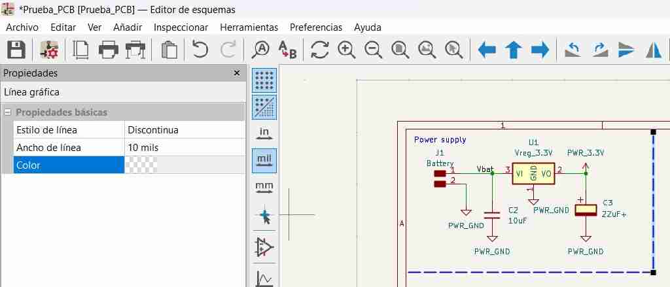Image resolution: width=670 pixels, height=287 pixels.
Task: Print the schematic with the printer icon
Action: [109, 50]
